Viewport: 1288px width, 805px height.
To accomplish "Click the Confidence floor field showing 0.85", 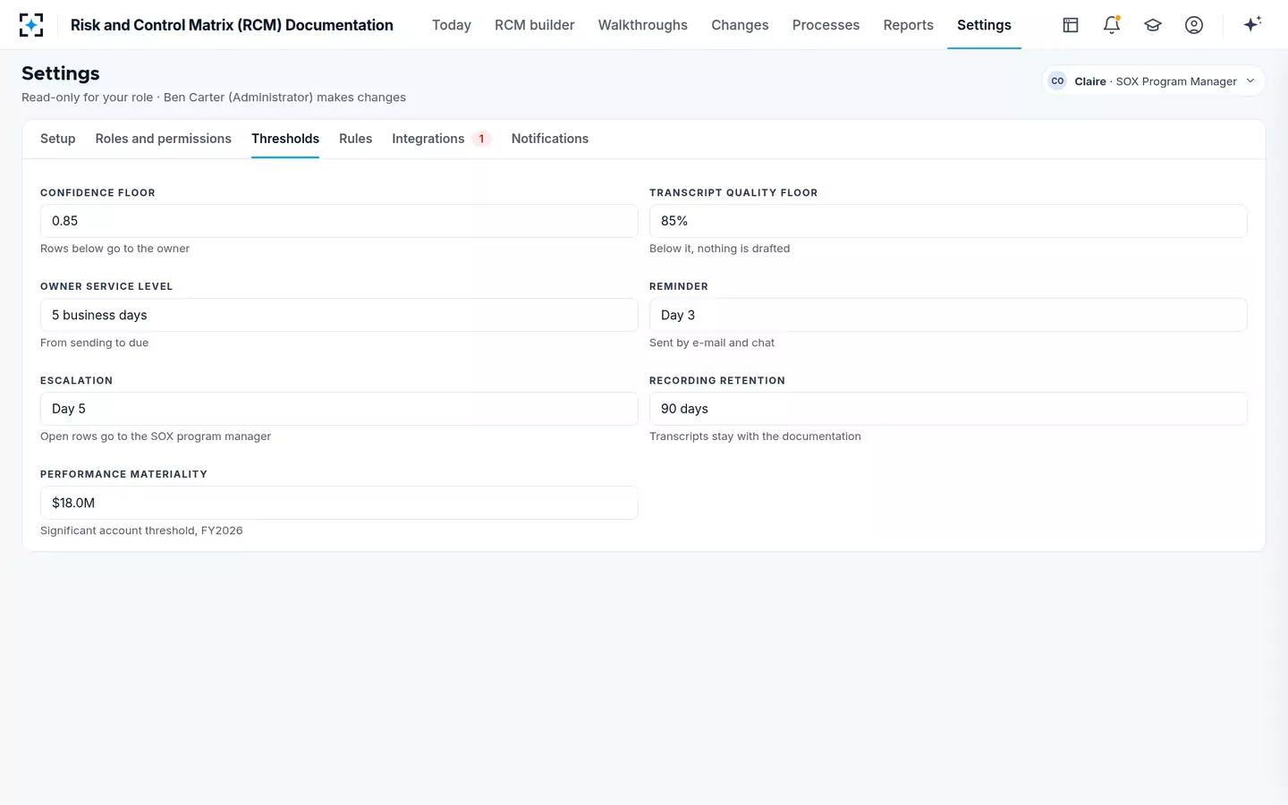I will point(339,221).
